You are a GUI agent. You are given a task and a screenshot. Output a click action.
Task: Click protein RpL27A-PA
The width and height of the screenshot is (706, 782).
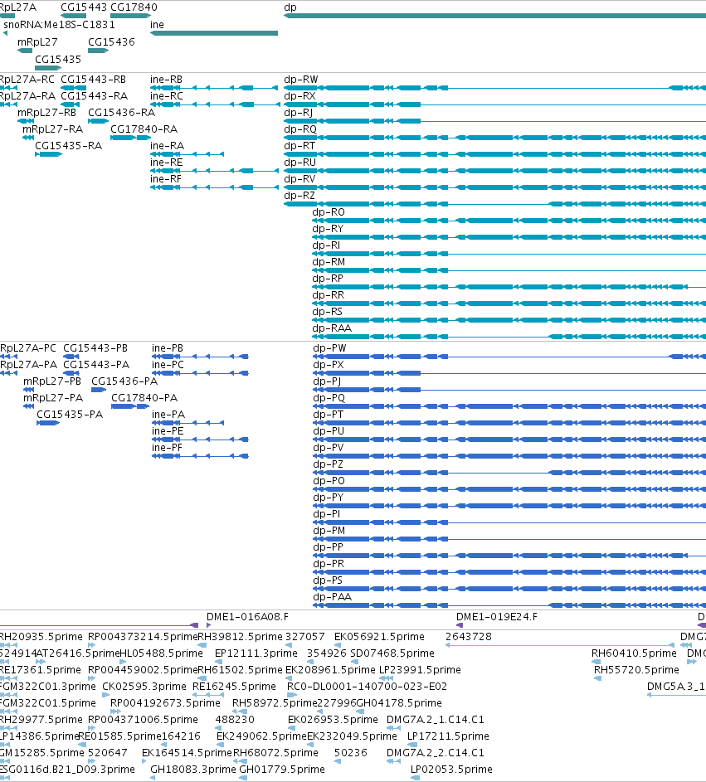pyautogui.click(x=8, y=373)
